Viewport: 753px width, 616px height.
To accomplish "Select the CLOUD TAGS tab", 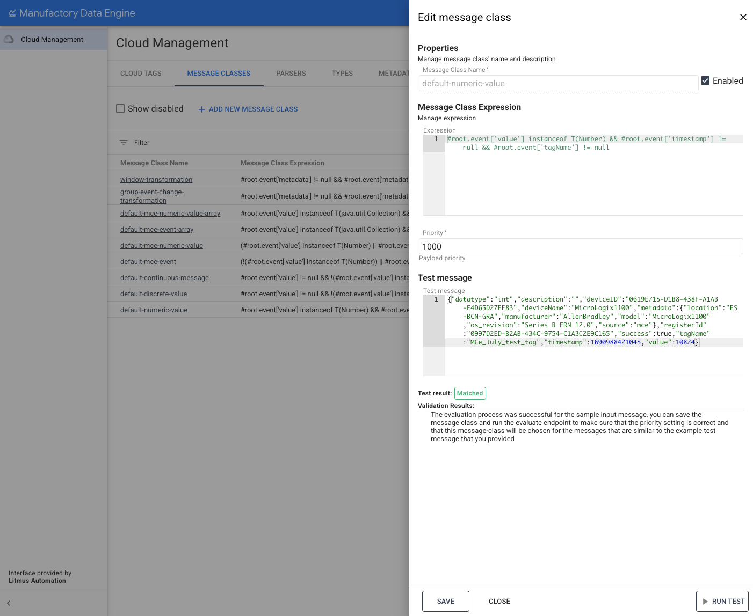I will coord(141,74).
